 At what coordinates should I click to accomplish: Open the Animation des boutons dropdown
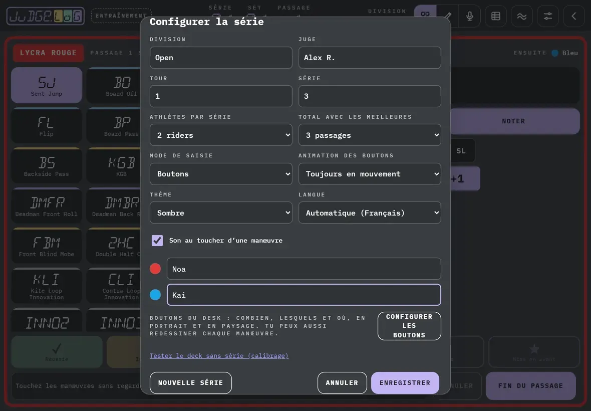click(370, 174)
